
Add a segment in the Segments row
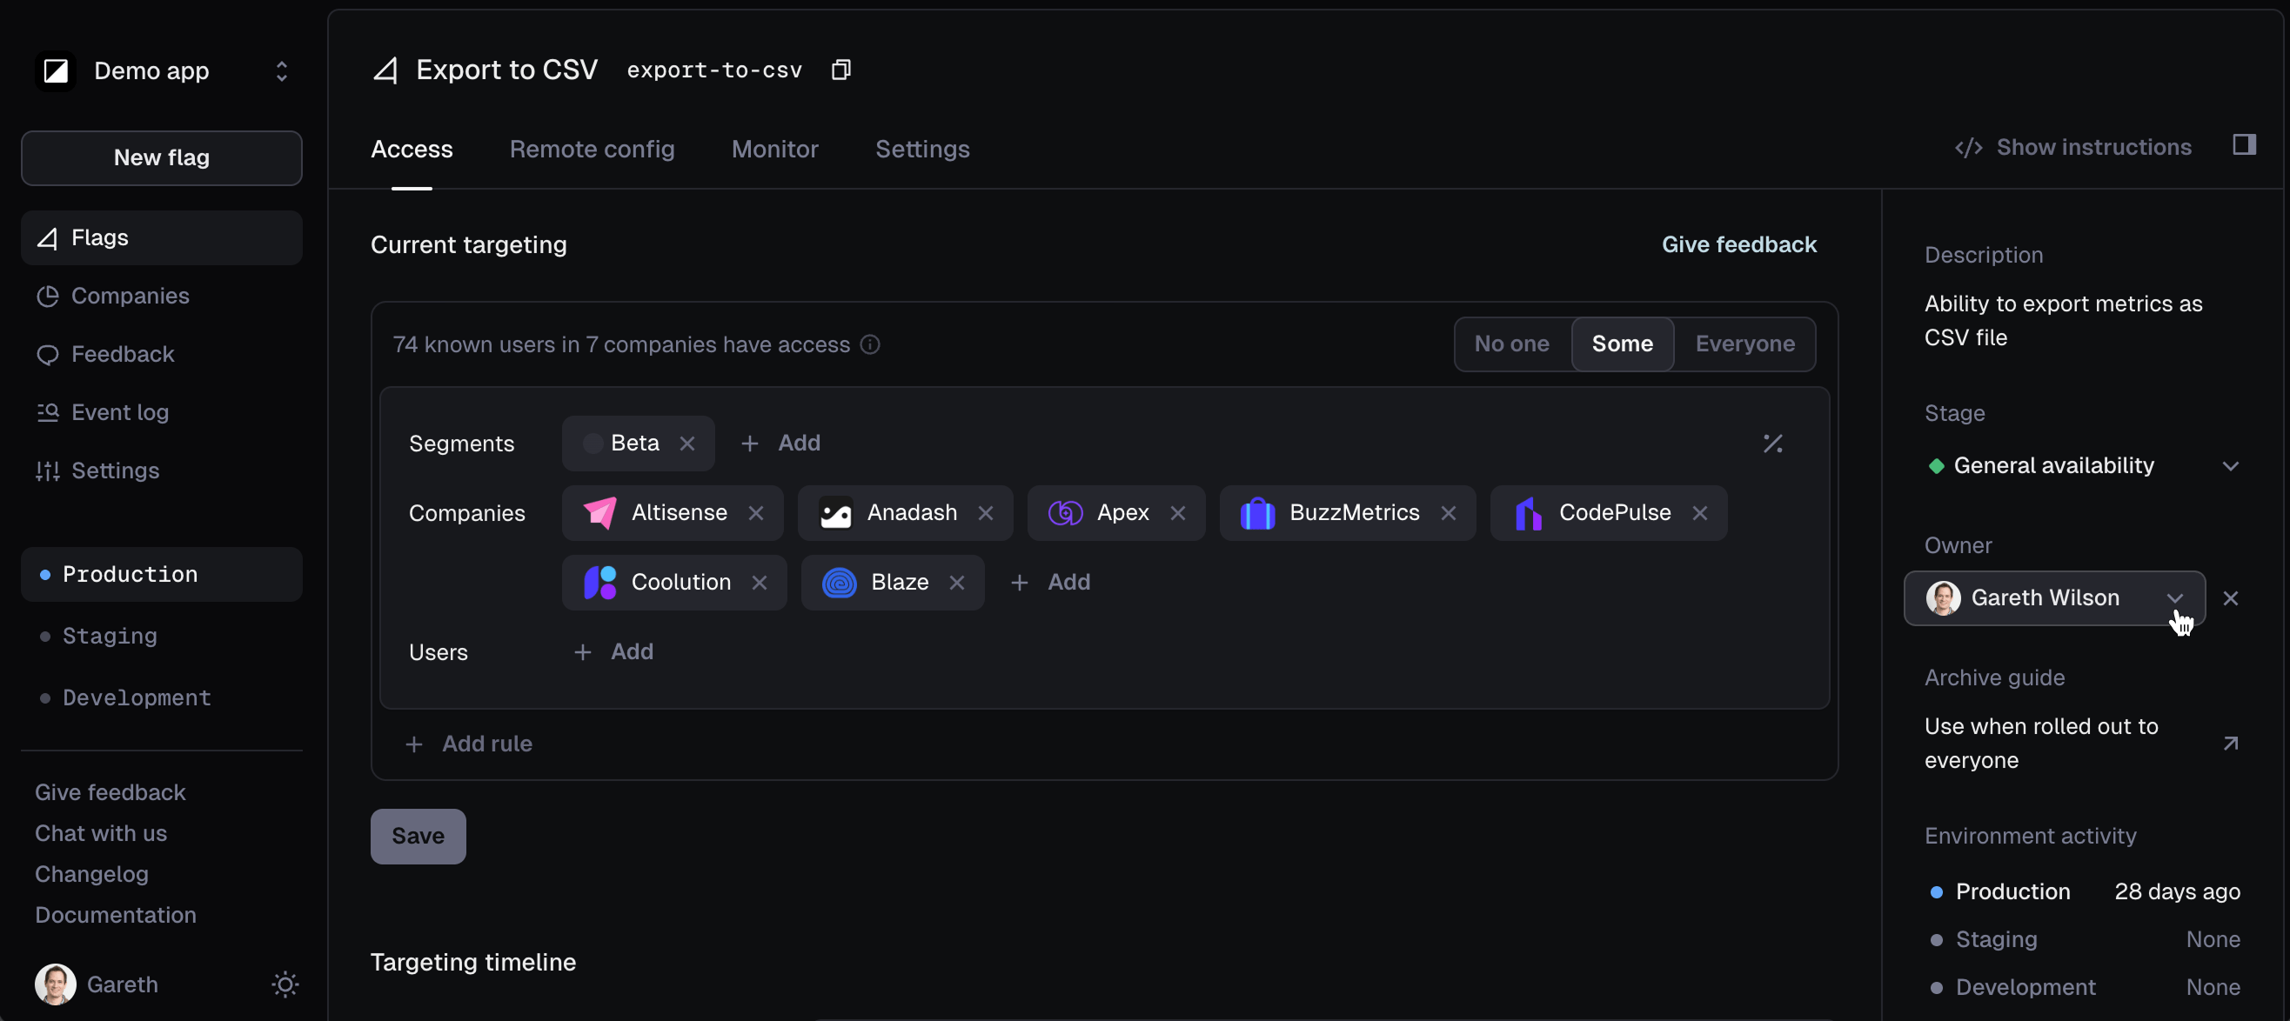(781, 443)
